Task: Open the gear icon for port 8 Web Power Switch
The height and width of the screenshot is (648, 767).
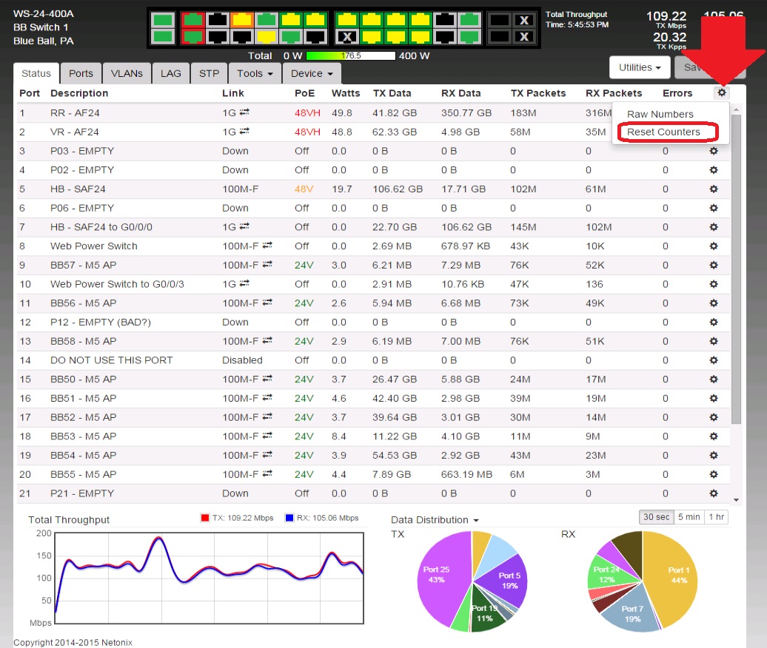Action: pos(714,246)
